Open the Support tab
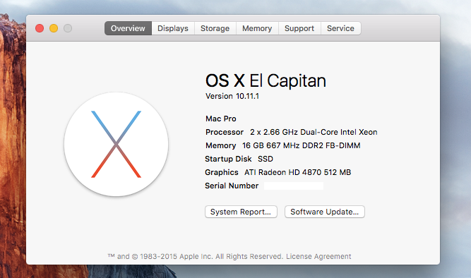Image resolution: width=471 pixels, height=278 pixels. click(x=299, y=28)
